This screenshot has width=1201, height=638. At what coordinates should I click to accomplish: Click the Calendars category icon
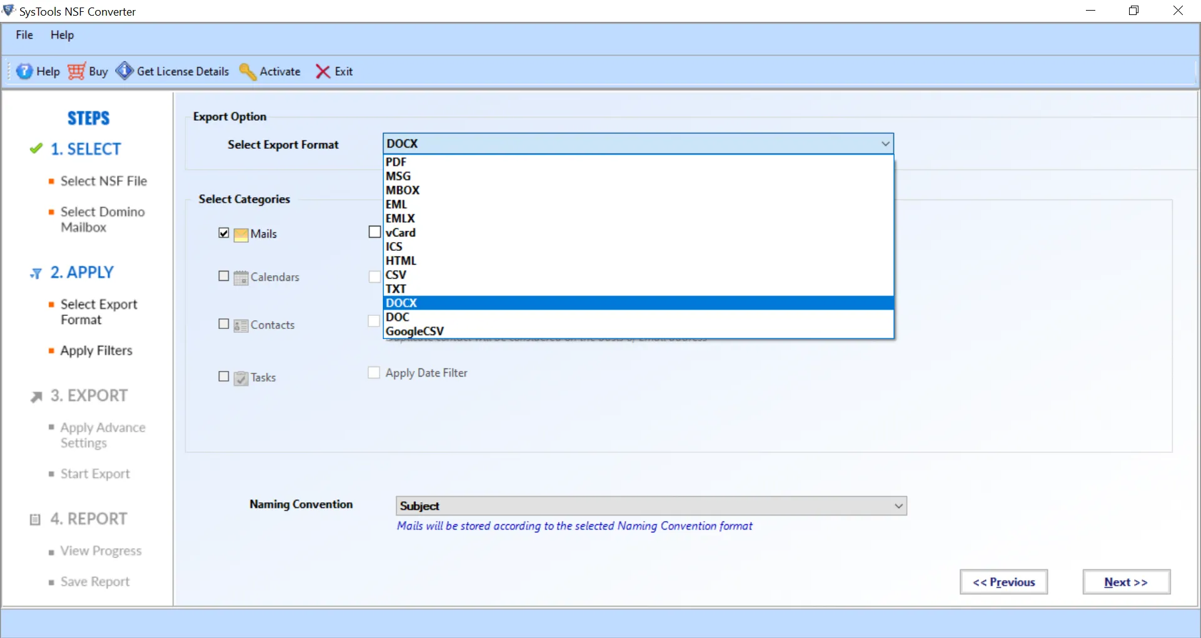tap(241, 278)
